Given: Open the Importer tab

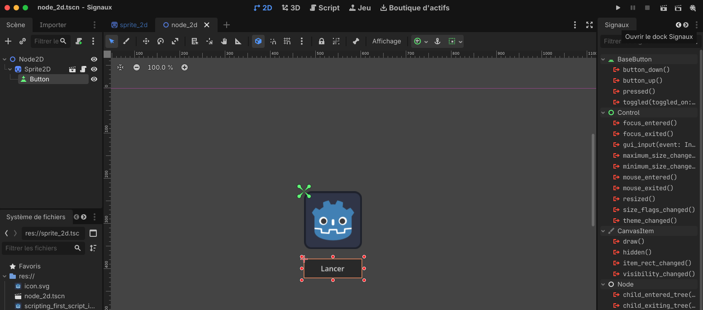Looking at the screenshot, I should (53, 25).
